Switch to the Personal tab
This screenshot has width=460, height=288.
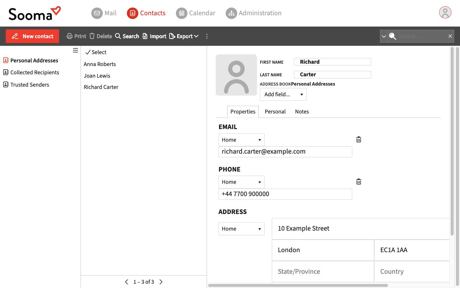tap(275, 111)
